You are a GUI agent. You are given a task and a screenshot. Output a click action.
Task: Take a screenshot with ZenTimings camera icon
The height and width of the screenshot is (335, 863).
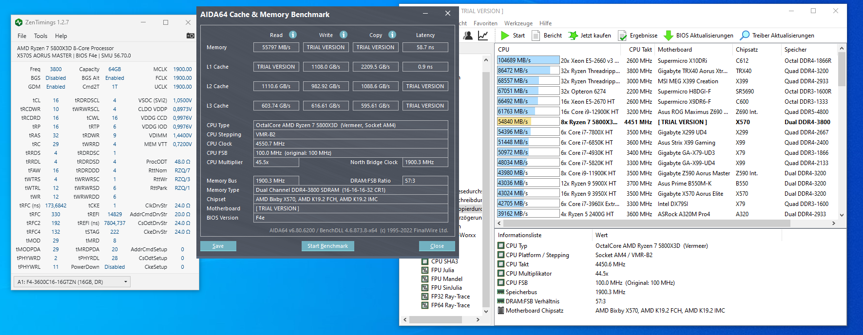click(x=191, y=36)
